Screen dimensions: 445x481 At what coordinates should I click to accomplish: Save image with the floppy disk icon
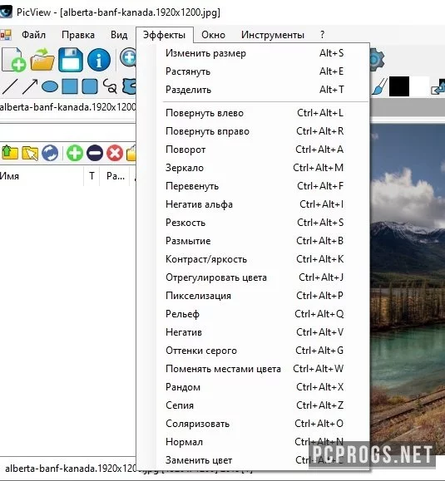click(x=71, y=60)
